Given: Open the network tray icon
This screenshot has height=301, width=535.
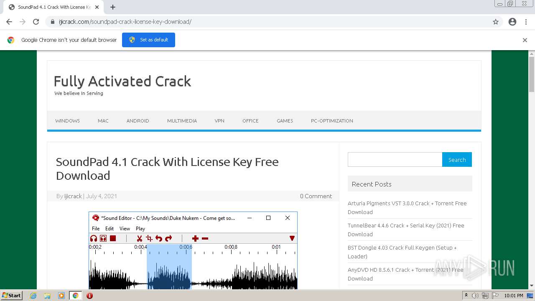Looking at the screenshot, I should coord(485,296).
